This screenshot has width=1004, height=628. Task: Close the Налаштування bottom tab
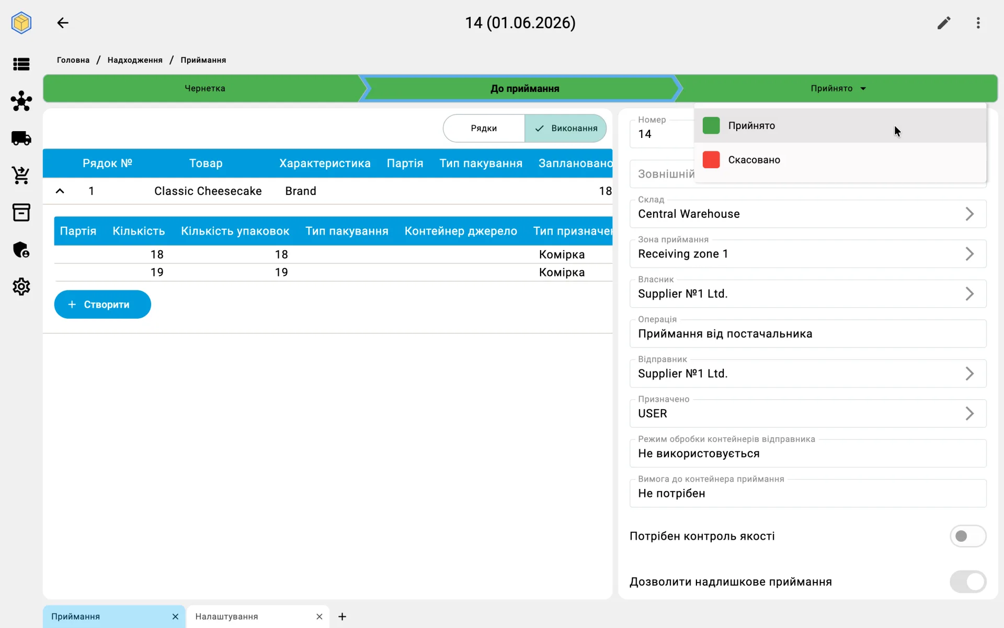(319, 617)
